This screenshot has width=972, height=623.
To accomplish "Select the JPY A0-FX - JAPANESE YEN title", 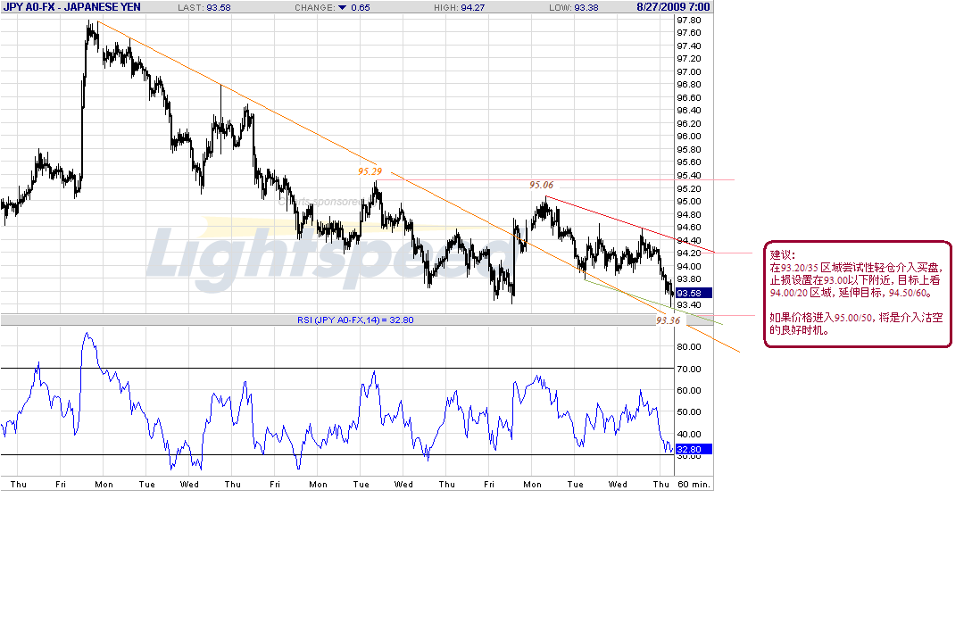I will pos(72,7).
